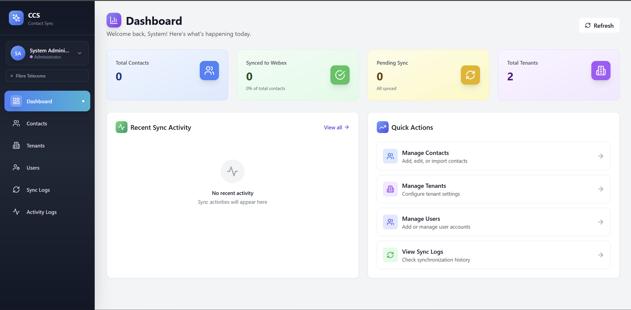Click the green checkmark icon on Synced to Webex
This screenshot has width=631, height=310.
[x=340, y=75]
